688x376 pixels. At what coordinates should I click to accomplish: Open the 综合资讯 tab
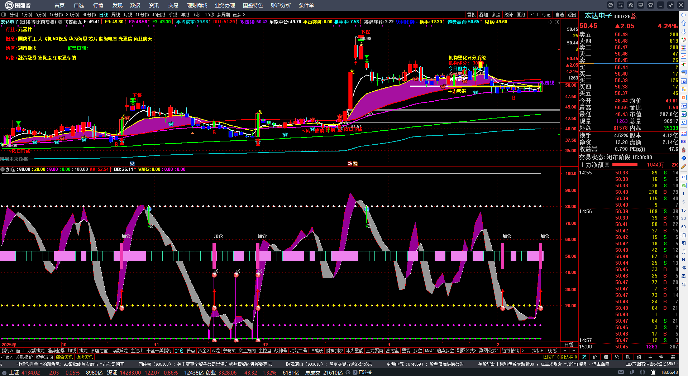tap(64, 357)
